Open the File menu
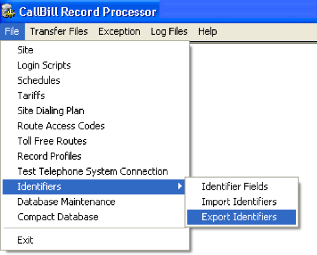This screenshot has width=317, height=255. tap(12, 32)
